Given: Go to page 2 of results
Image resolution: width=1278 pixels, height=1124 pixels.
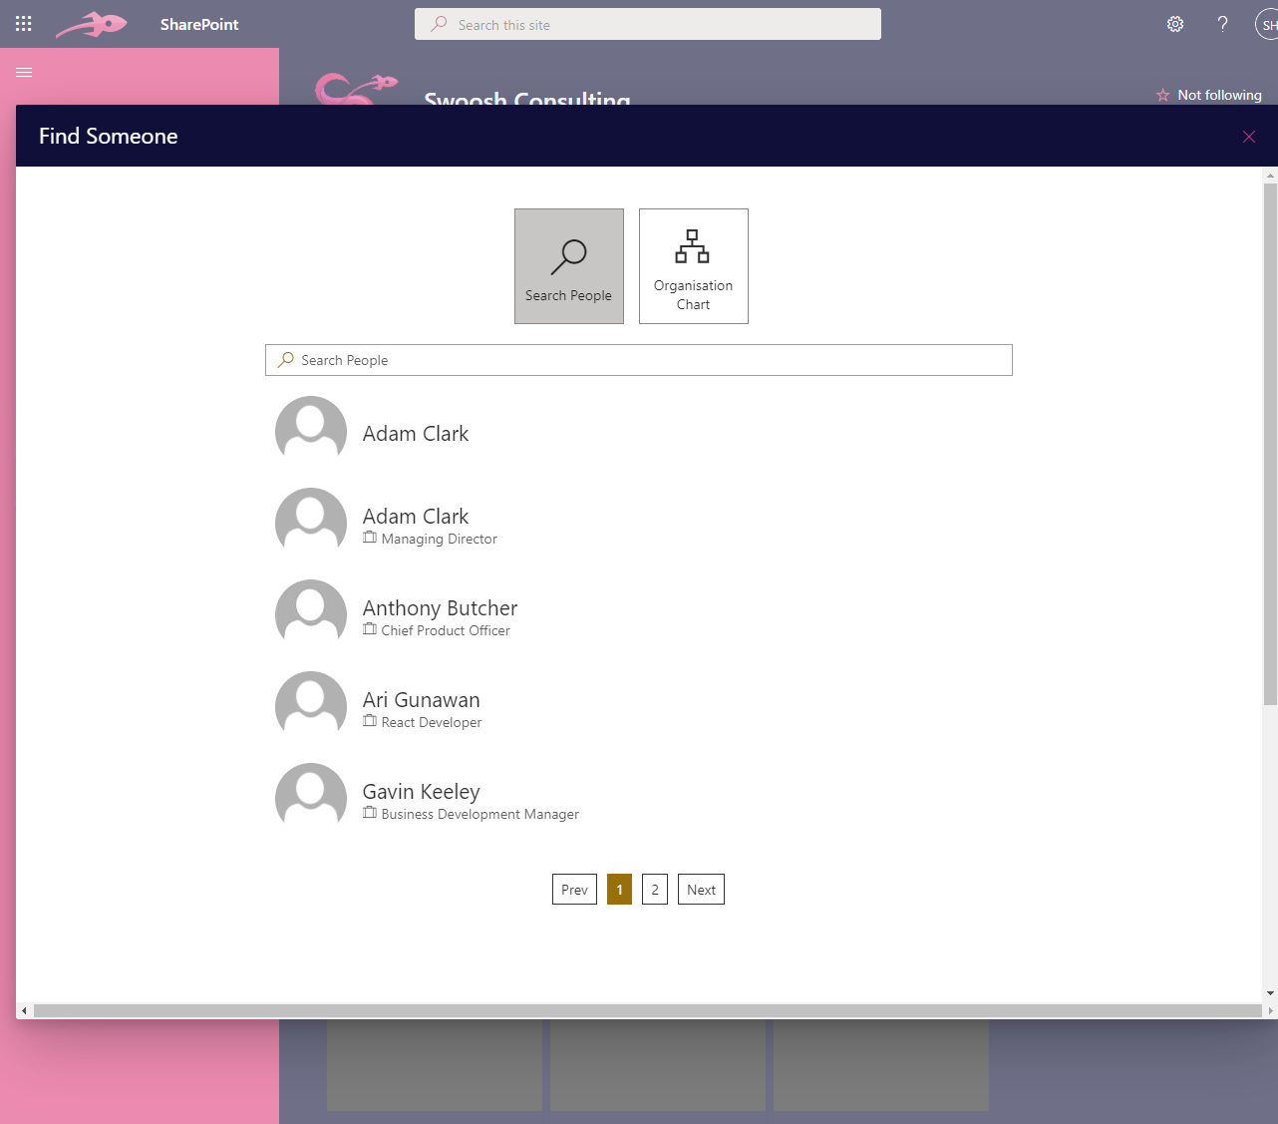Looking at the screenshot, I should tap(655, 890).
